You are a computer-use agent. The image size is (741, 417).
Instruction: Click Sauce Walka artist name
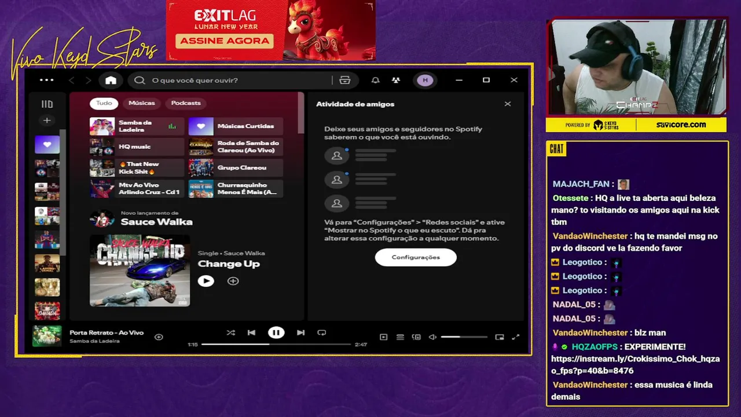[156, 222]
